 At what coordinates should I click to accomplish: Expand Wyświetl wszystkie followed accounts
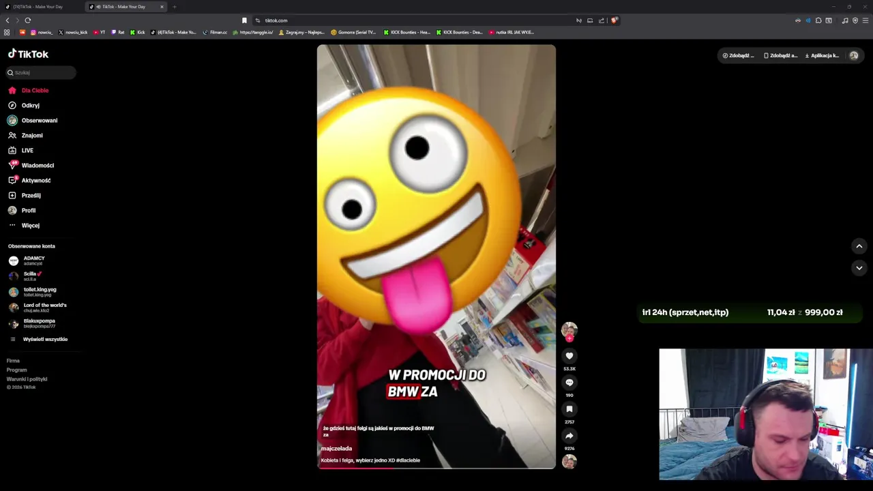(38, 339)
